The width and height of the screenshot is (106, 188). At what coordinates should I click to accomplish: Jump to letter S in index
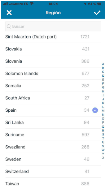tap(103, 134)
